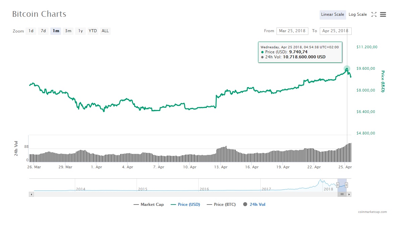This screenshot has width=405, height=229.
Task: Click the 2014 navigator year label
Action: tap(81, 189)
